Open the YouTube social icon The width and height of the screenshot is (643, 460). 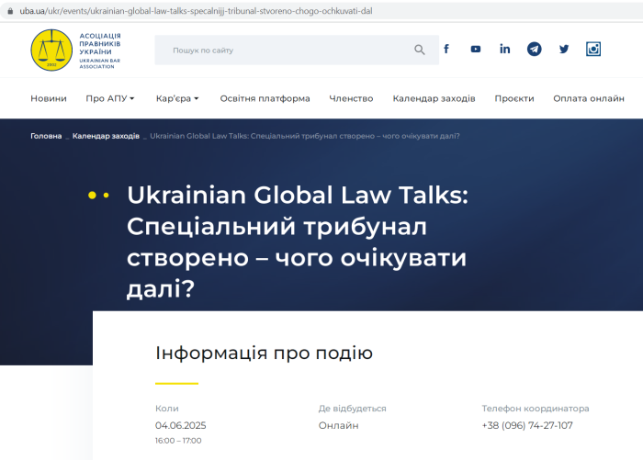pos(476,50)
